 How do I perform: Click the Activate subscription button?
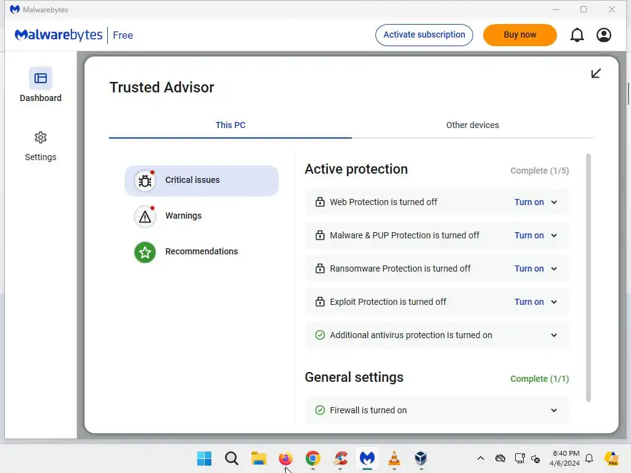(424, 35)
